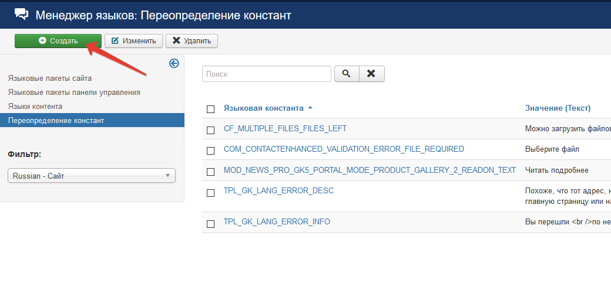Tick the checkbox for CF_MULTIPLE_FILES_FILES_LEFT
Viewport: 611px width, 297px height.
(x=211, y=129)
